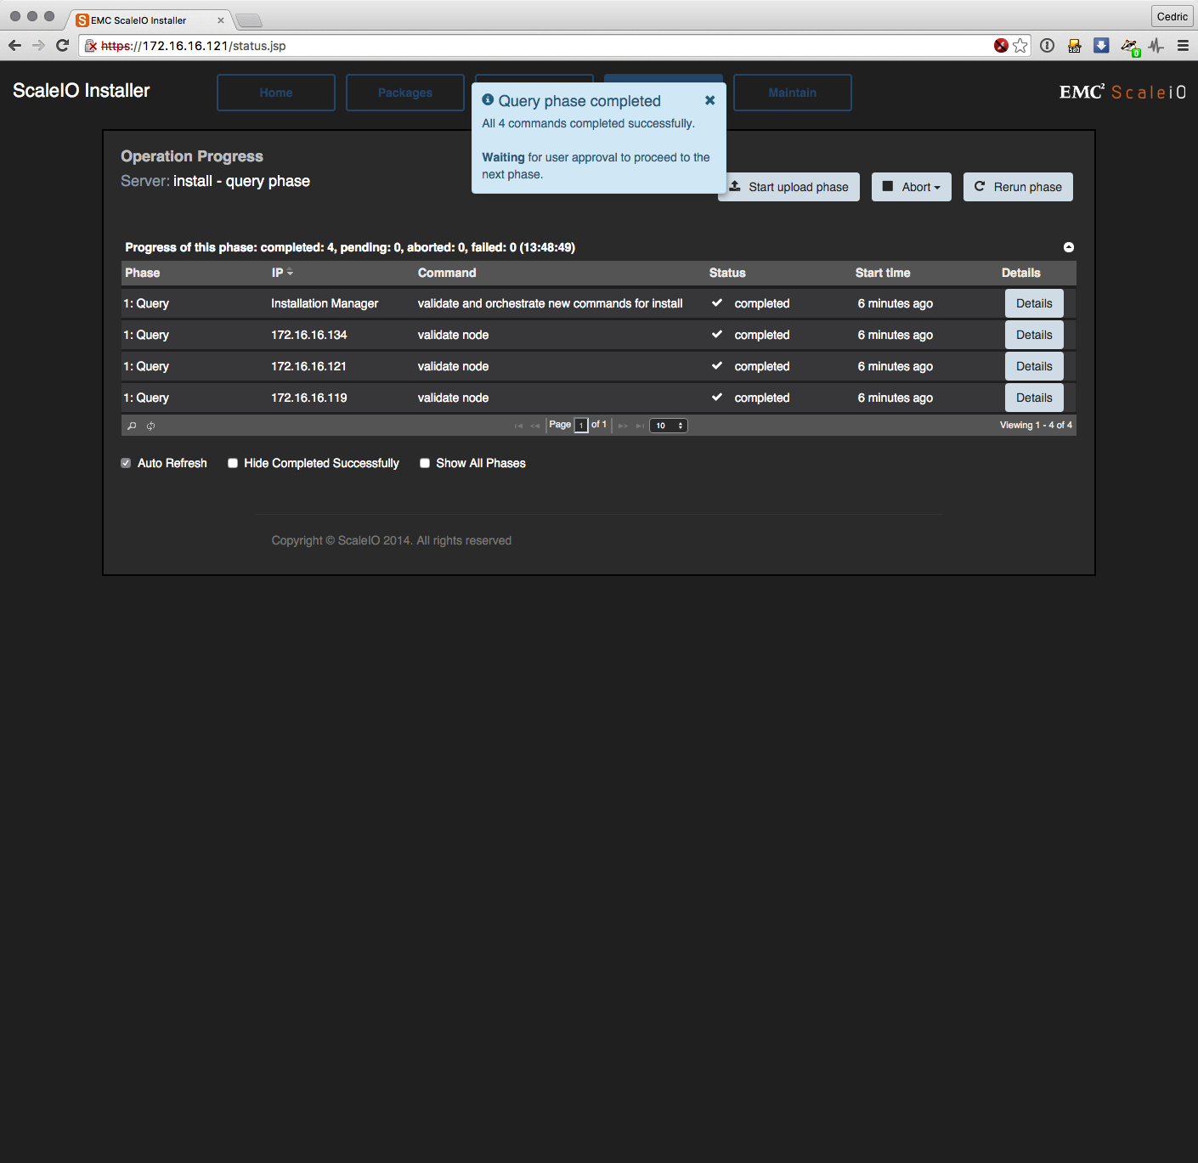Open the Chrome hamburger menu
Screen dimensions: 1198x1163
coord(1183,46)
